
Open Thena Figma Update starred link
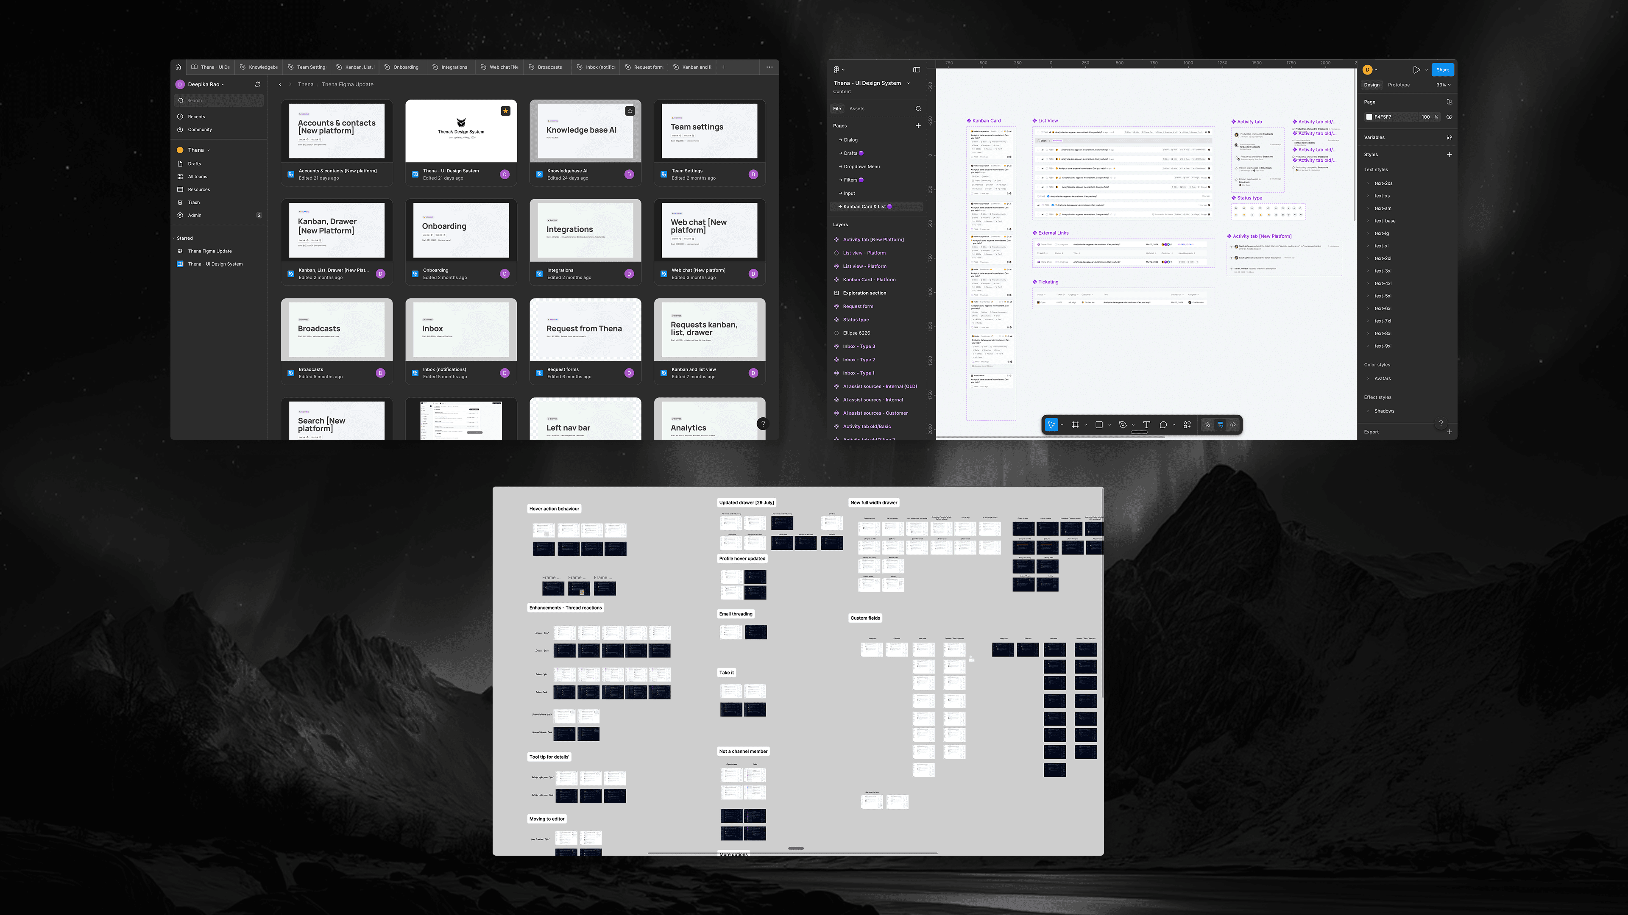(210, 251)
